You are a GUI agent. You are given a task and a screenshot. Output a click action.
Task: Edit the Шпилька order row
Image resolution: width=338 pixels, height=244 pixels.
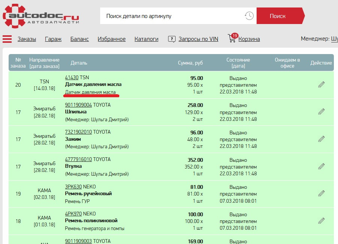(x=321, y=112)
